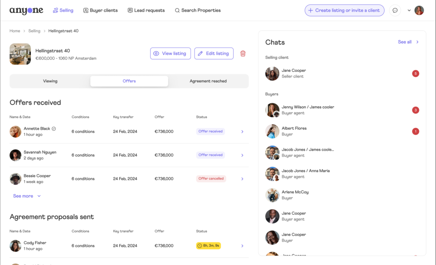436x265 pixels.
Task: Click the red trash delete listing icon
Action: 243,53
